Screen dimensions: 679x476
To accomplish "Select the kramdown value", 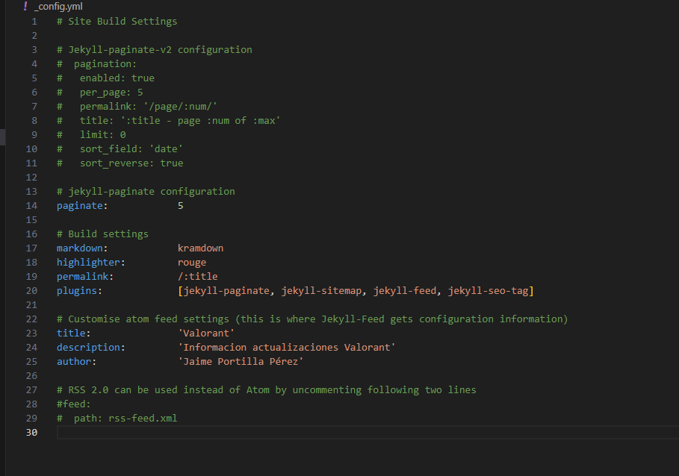I will click(x=200, y=248).
